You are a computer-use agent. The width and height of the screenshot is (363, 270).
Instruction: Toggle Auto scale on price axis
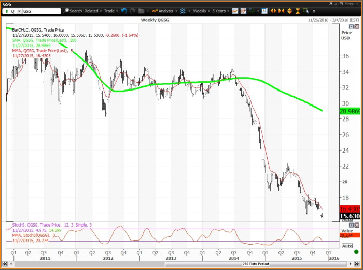(x=347, y=220)
